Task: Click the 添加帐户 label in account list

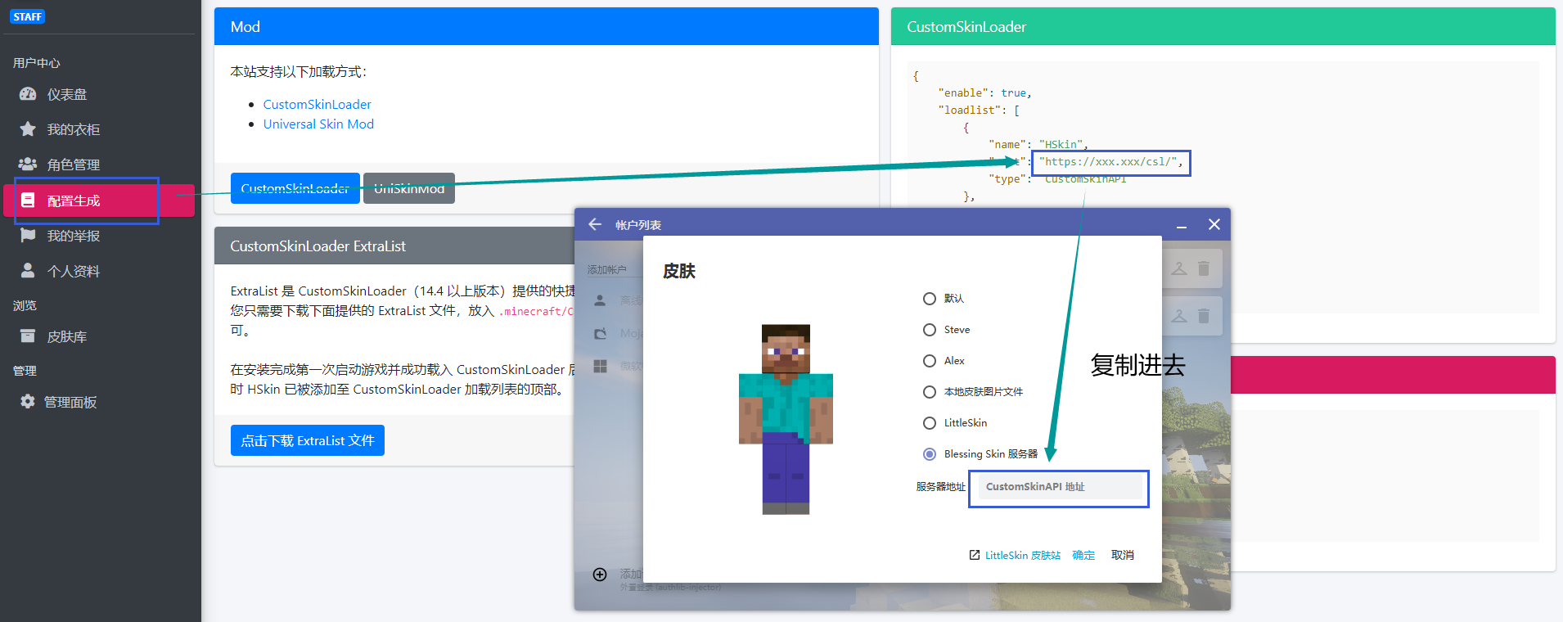Action: (606, 269)
